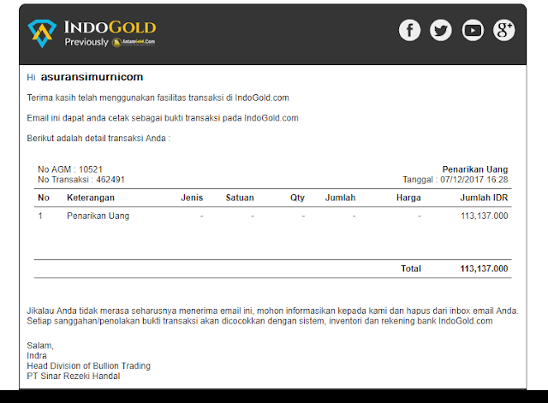Click the Total label
Image resolution: width=548 pixels, height=403 pixels.
pyautogui.click(x=411, y=269)
